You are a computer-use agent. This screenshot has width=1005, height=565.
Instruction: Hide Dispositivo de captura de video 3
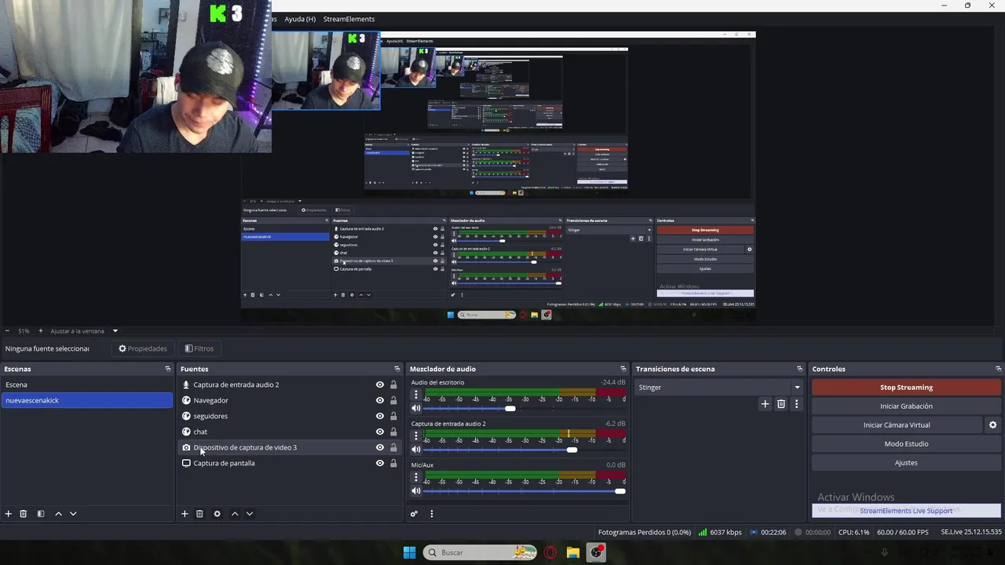tap(380, 447)
